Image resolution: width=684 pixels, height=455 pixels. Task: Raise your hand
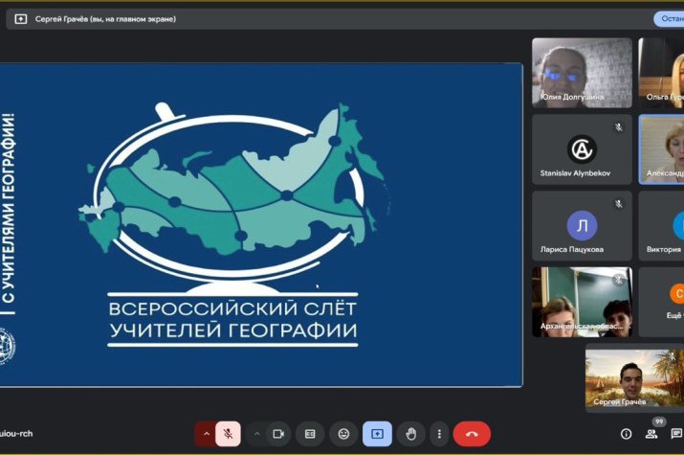[411, 434]
